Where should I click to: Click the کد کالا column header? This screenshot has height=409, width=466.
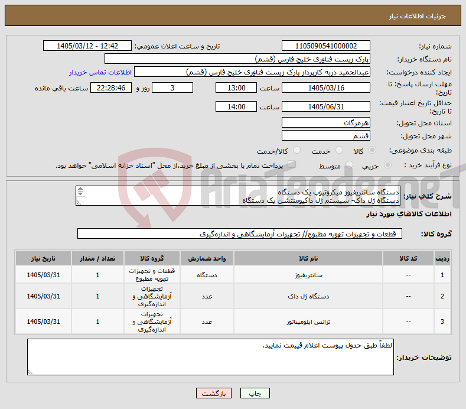(408, 258)
